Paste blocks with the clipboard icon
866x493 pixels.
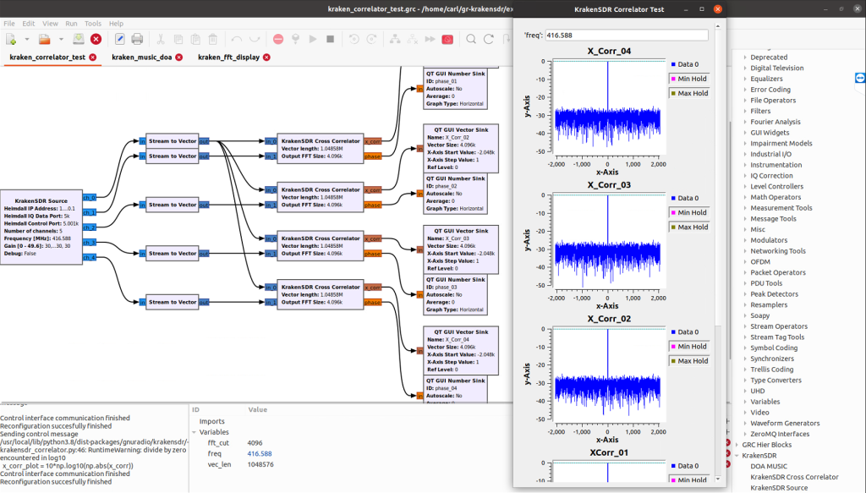click(195, 39)
